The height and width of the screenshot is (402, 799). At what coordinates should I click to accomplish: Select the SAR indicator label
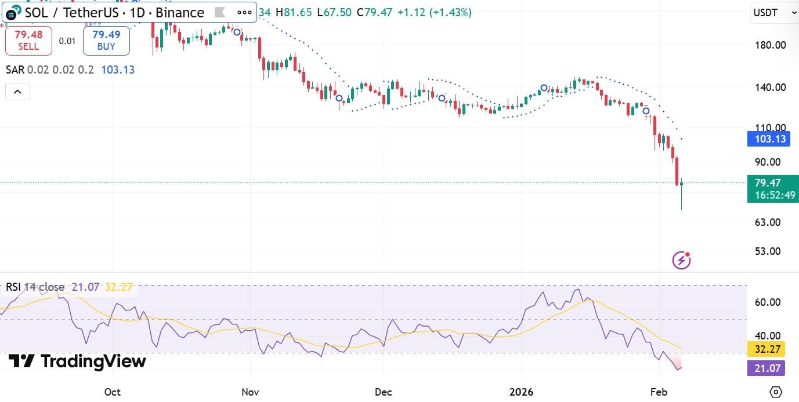pos(15,69)
